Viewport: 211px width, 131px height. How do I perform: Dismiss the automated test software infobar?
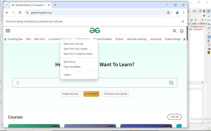183,21
